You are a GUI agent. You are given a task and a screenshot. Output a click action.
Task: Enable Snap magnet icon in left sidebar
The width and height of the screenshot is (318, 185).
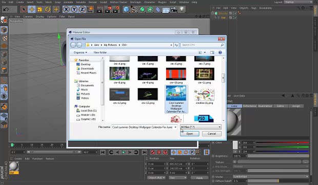pyautogui.click(x=4, y=106)
